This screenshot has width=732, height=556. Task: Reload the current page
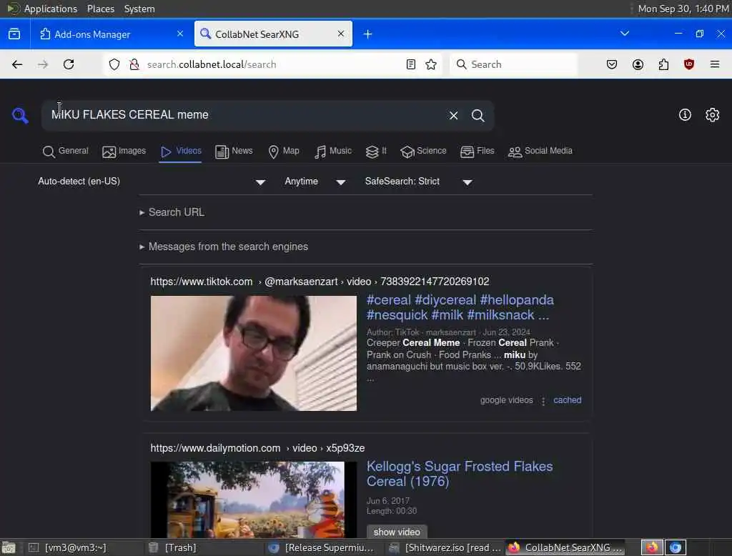(69, 64)
